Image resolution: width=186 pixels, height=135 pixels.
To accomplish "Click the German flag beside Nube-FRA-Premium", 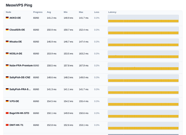I will (7, 65).
